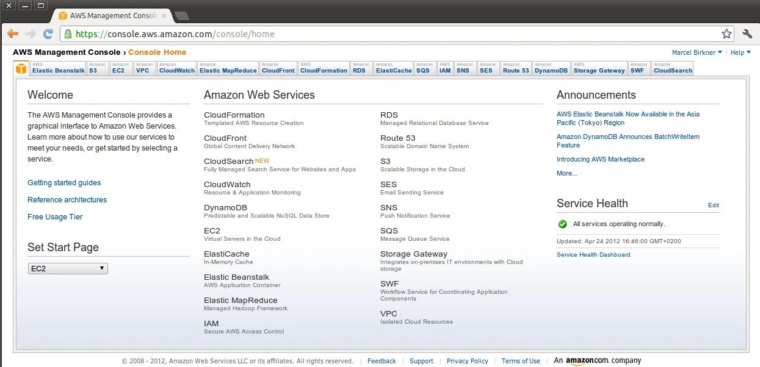Bookmark the page with the star icon
This screenshot has height=367, width=760.
pos(726,34)
